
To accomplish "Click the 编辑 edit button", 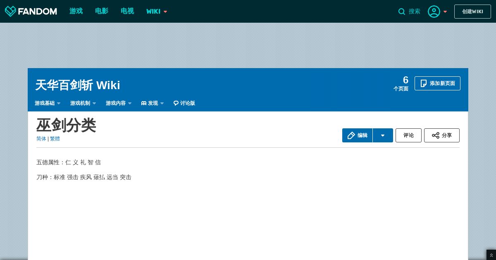I will point(358,135).
